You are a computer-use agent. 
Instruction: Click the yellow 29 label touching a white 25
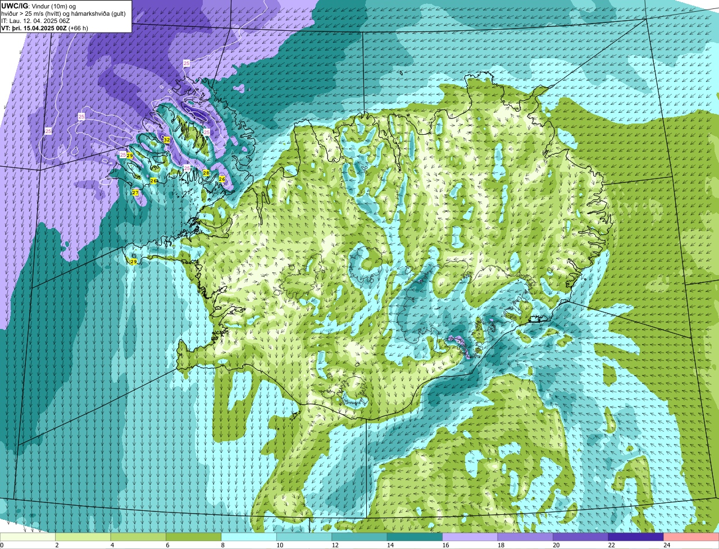(x=130, y=155)
